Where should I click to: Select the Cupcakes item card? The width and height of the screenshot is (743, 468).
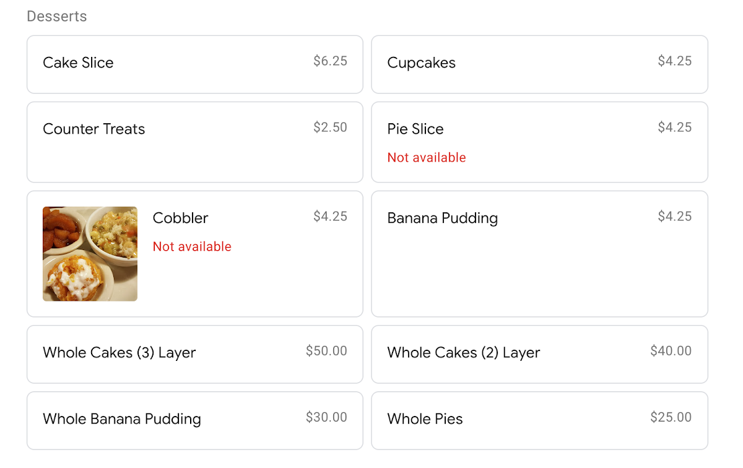[539, 64]
